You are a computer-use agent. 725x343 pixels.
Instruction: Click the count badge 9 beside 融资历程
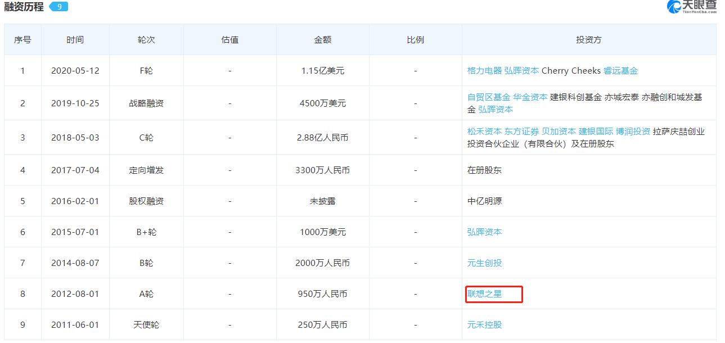click(58, 7)
